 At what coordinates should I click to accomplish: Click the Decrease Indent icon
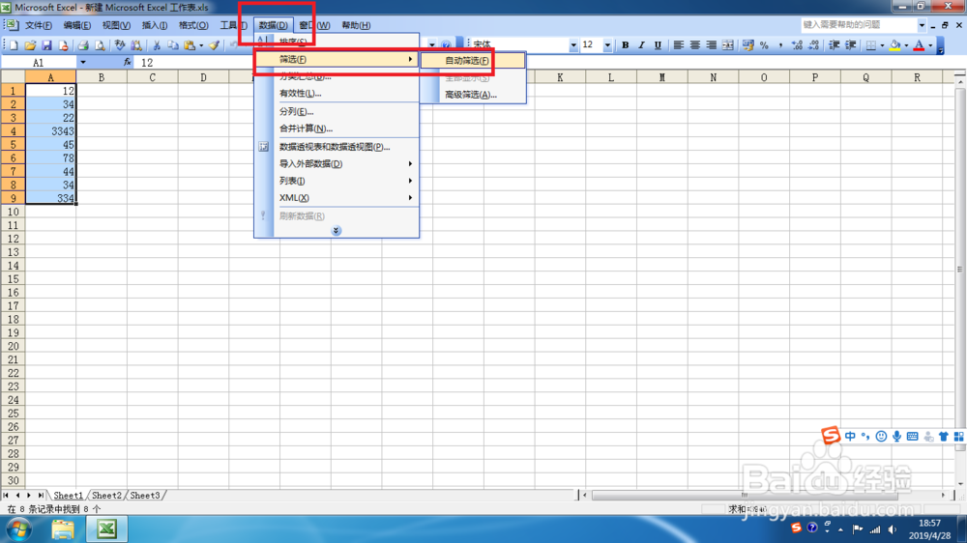[x=834, y=45]
